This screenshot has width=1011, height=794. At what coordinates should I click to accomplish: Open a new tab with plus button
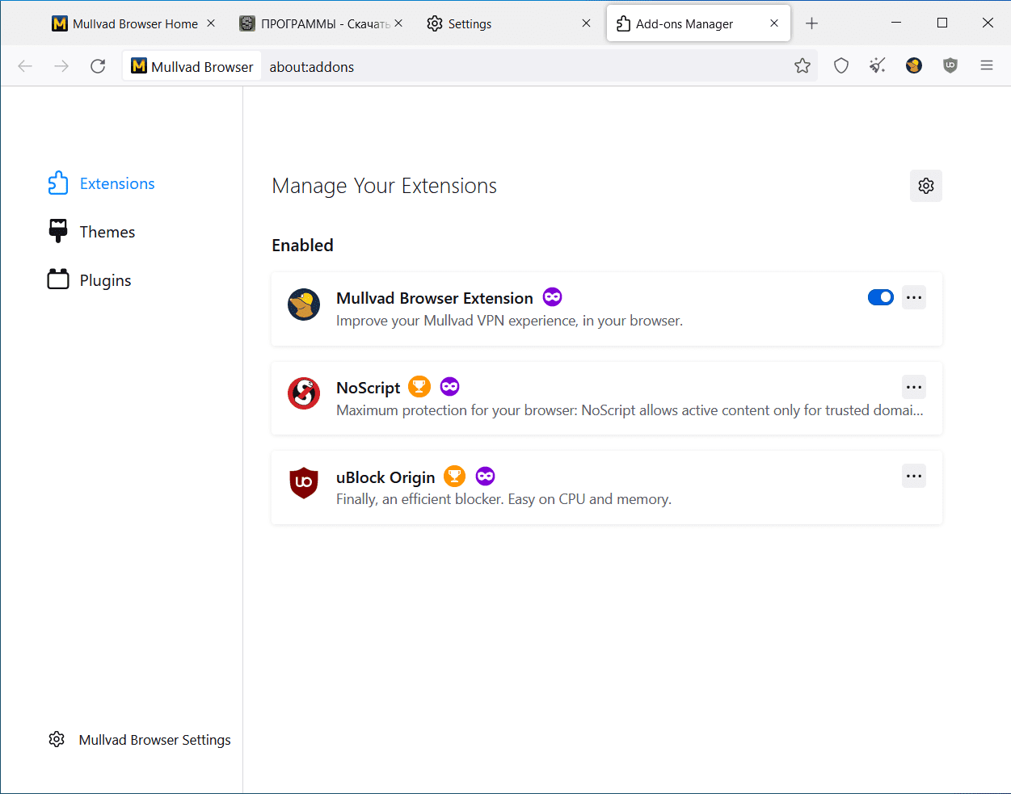812,24
